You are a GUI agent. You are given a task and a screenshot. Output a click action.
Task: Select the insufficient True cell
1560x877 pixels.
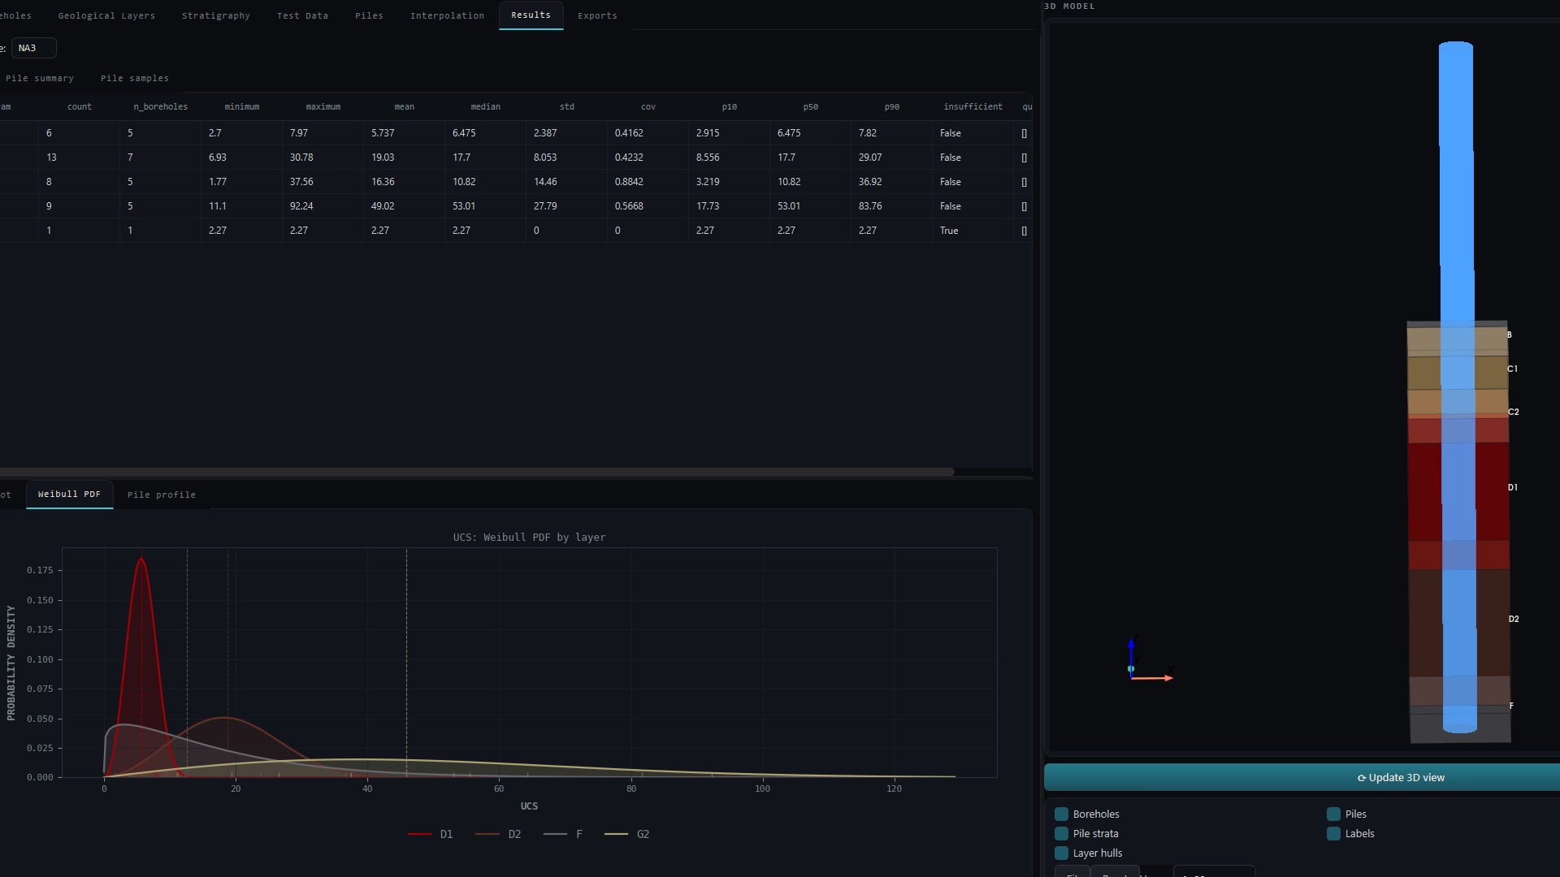click(973, 231)
